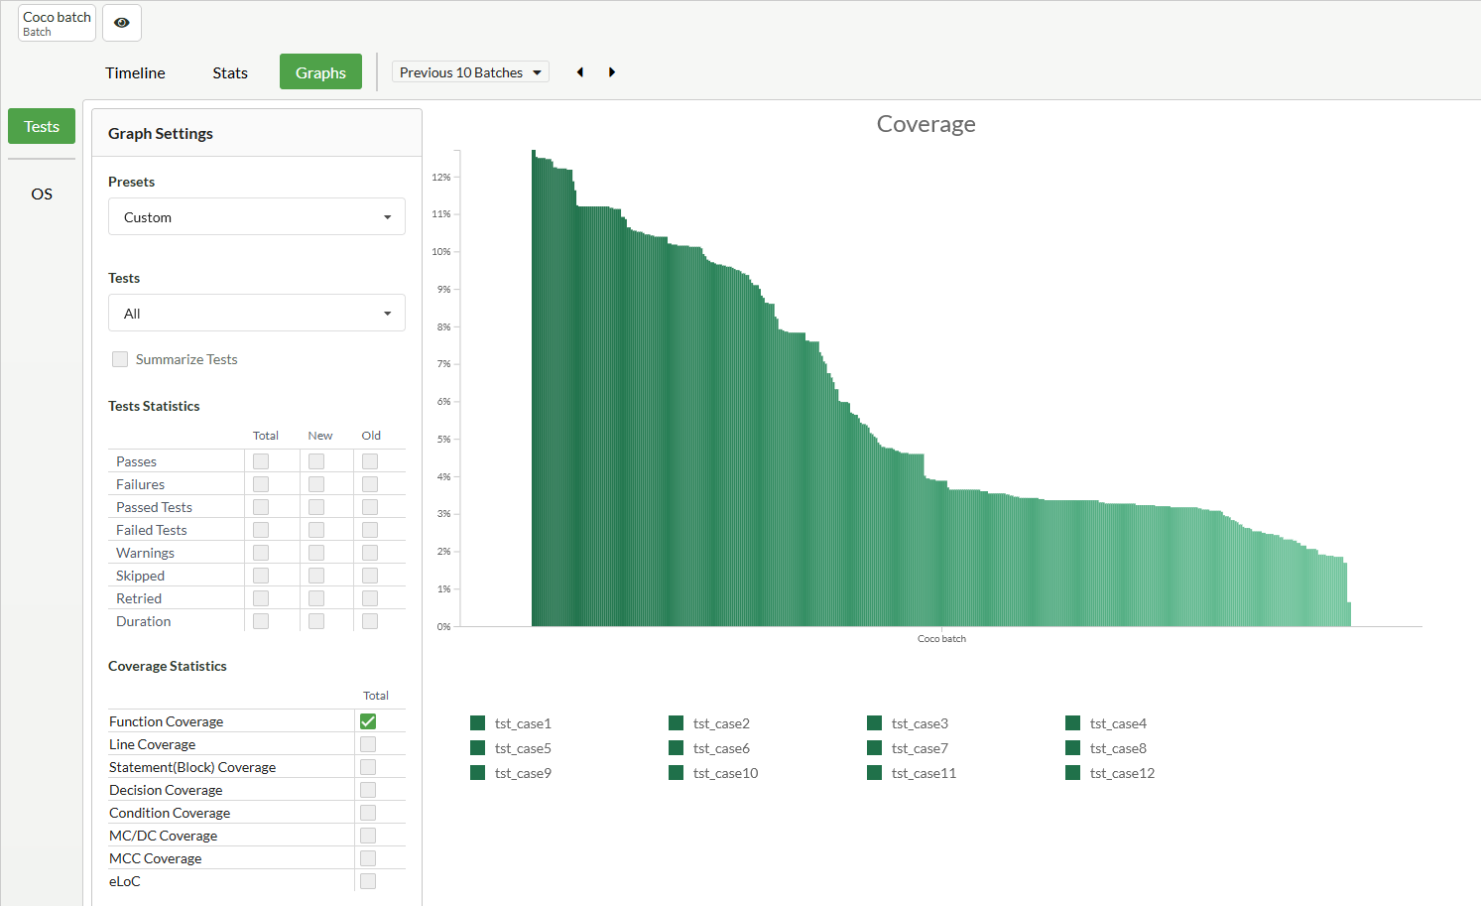Image resolution: width=1481 pixels, height=906 pixels.
Task: Enable the Summarize Tests checkbox
Action: coord(120,359)
